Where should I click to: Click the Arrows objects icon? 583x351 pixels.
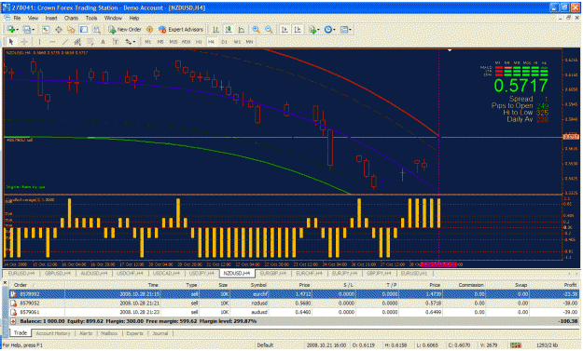point(129,42)
